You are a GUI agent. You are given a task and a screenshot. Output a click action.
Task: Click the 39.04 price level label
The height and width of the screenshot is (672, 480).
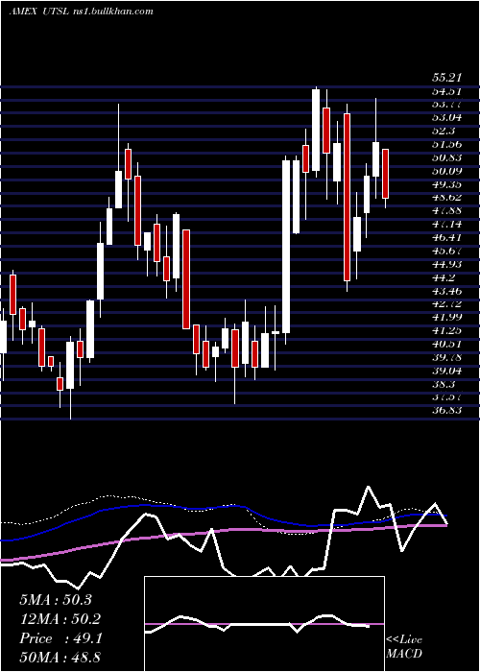pos(446,370)
